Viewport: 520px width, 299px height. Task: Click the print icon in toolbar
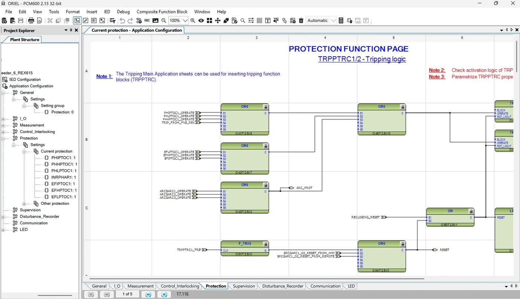31,20
